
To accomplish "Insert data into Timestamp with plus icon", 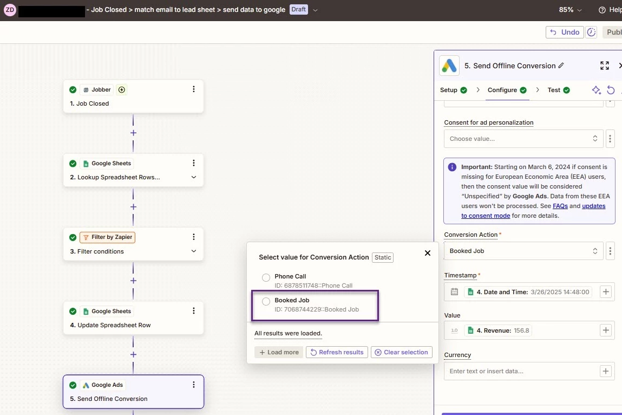I will pos(606,292).
